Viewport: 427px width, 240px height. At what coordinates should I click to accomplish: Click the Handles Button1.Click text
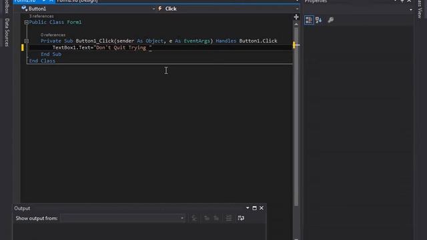(246, 41)
